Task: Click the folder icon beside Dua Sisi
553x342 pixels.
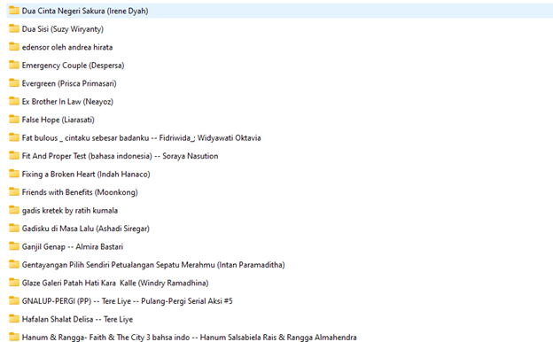Action: point(14,28)
